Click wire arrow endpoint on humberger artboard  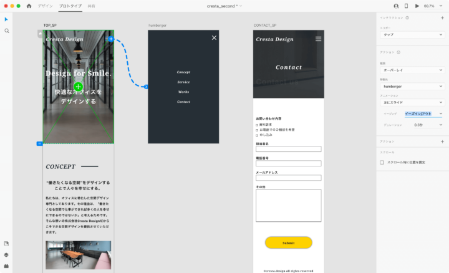[x=146, y=87]
